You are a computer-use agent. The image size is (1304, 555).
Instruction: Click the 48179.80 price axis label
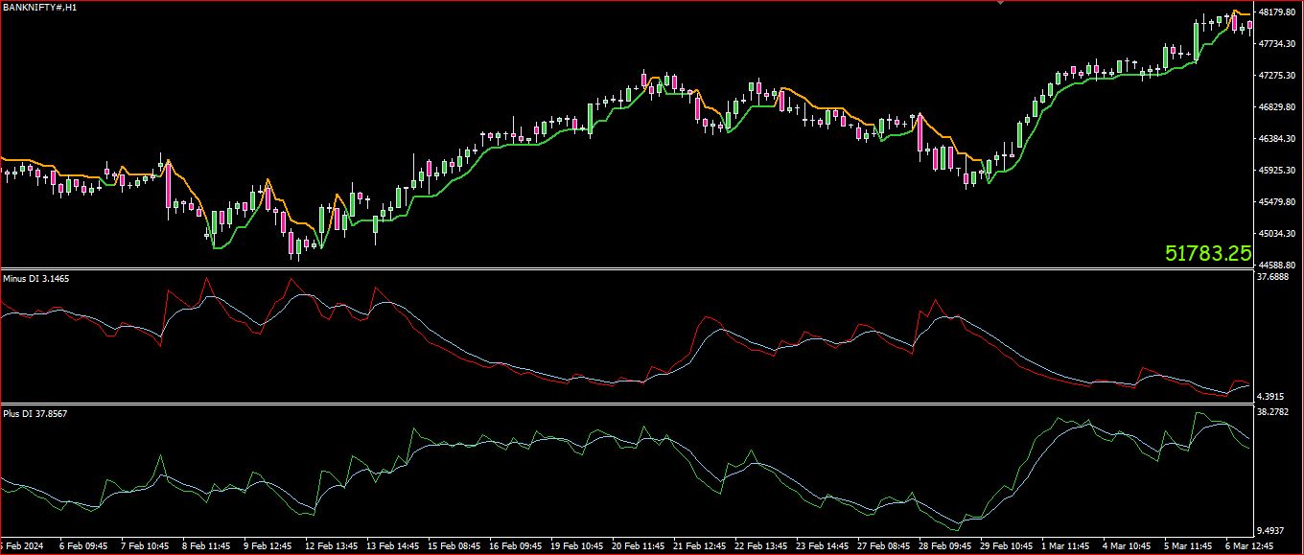1278,12
